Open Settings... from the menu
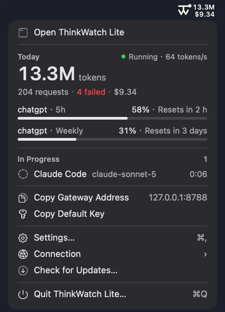The height and width of the screenshot is (312, 225). pos(112,238)
